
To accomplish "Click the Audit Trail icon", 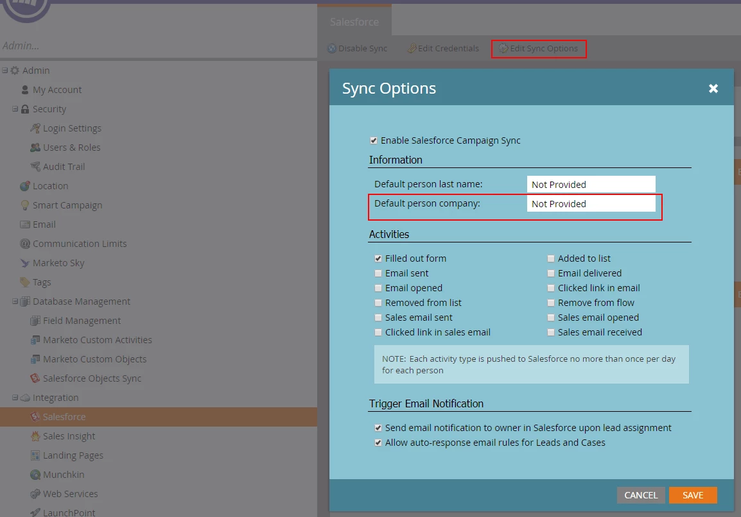I will 35,167.
